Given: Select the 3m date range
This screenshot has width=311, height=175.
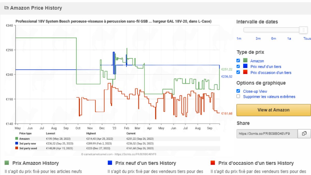Looking at the screenshot, I should 258,39.
